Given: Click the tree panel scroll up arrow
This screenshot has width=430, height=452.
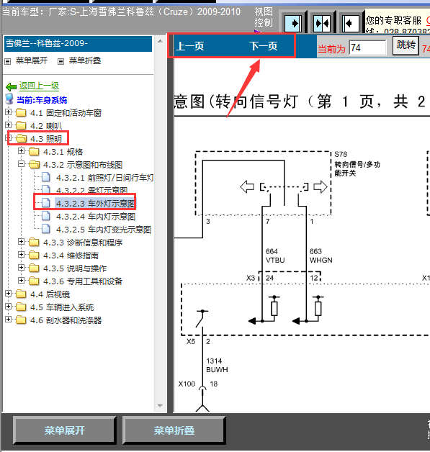Looking at the screenshot, I should pos(160,42).
